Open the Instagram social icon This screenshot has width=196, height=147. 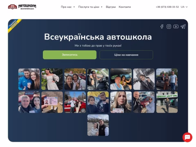tap(169, 27)
